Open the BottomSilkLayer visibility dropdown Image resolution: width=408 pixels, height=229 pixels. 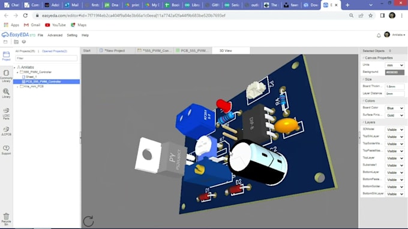(x=395, y=194)
